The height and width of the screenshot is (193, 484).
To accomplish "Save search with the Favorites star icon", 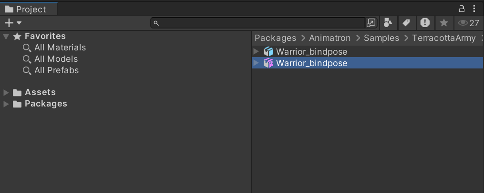I will tap(444, 23).
